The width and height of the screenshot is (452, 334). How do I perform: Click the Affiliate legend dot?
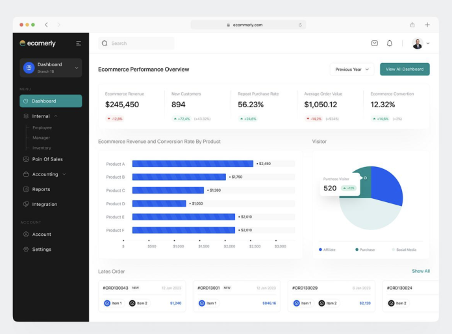[320, 250]
